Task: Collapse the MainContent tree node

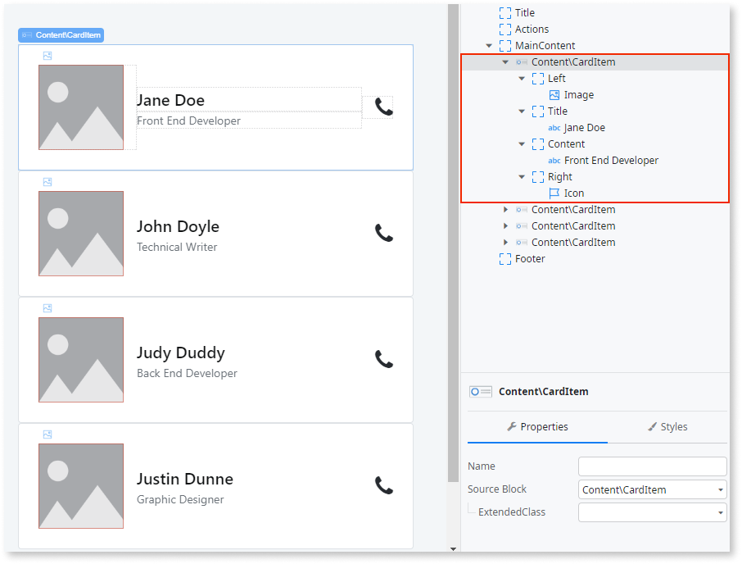Action: (489, 45)
